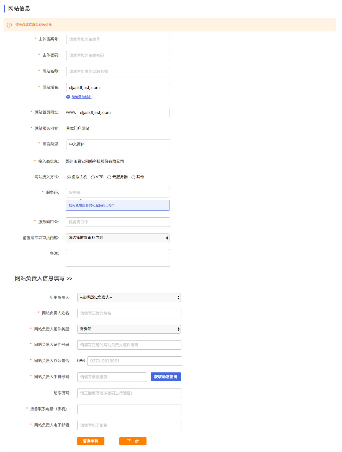Open the 如何查看服务码和服务码口令 help link
The width and height of the screenshot is (342, 452).
pos(91,205)
